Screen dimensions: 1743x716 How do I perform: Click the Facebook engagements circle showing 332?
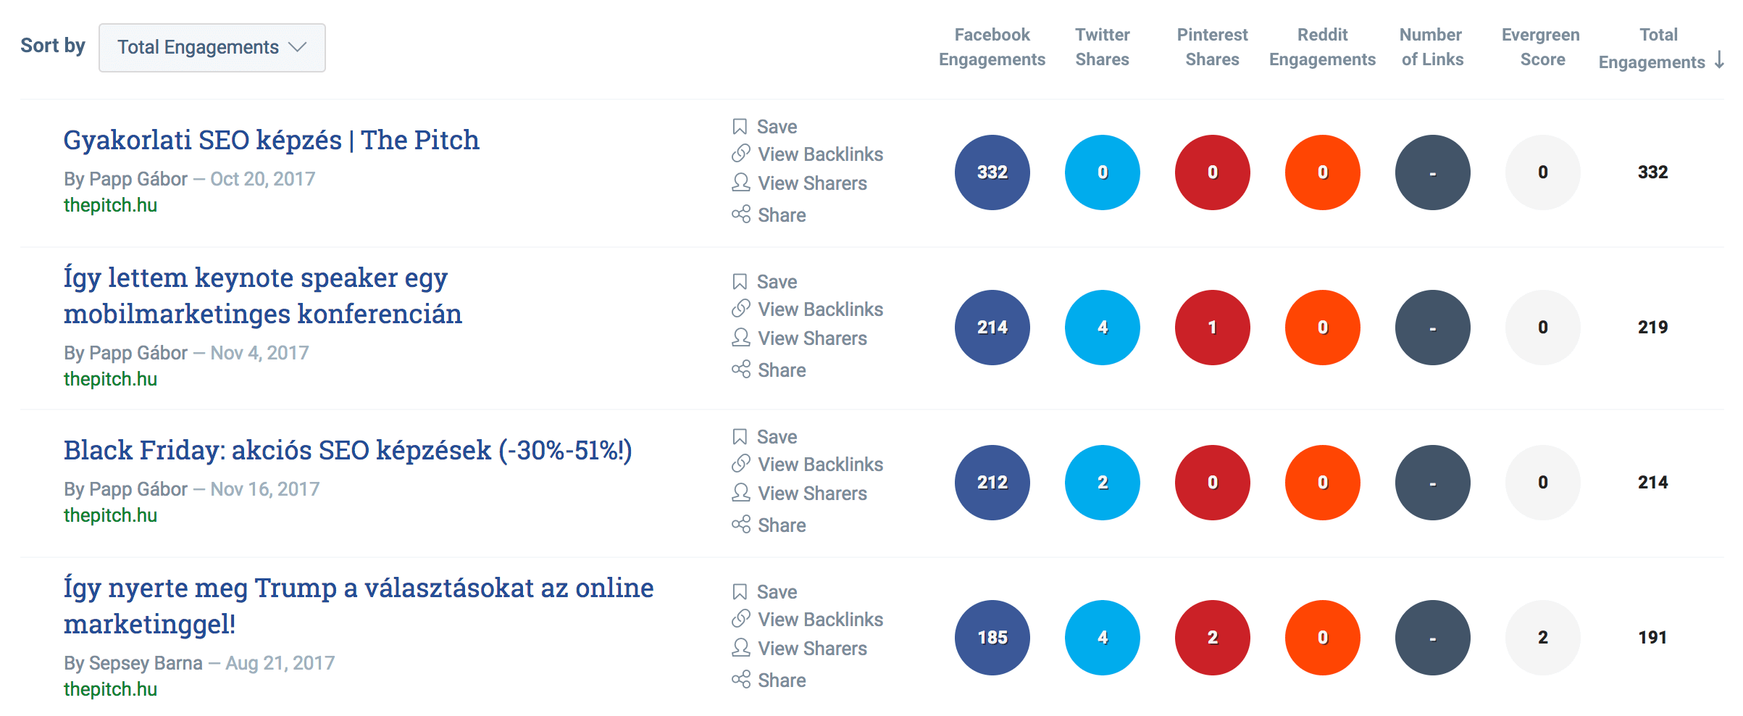click(992, 172)
